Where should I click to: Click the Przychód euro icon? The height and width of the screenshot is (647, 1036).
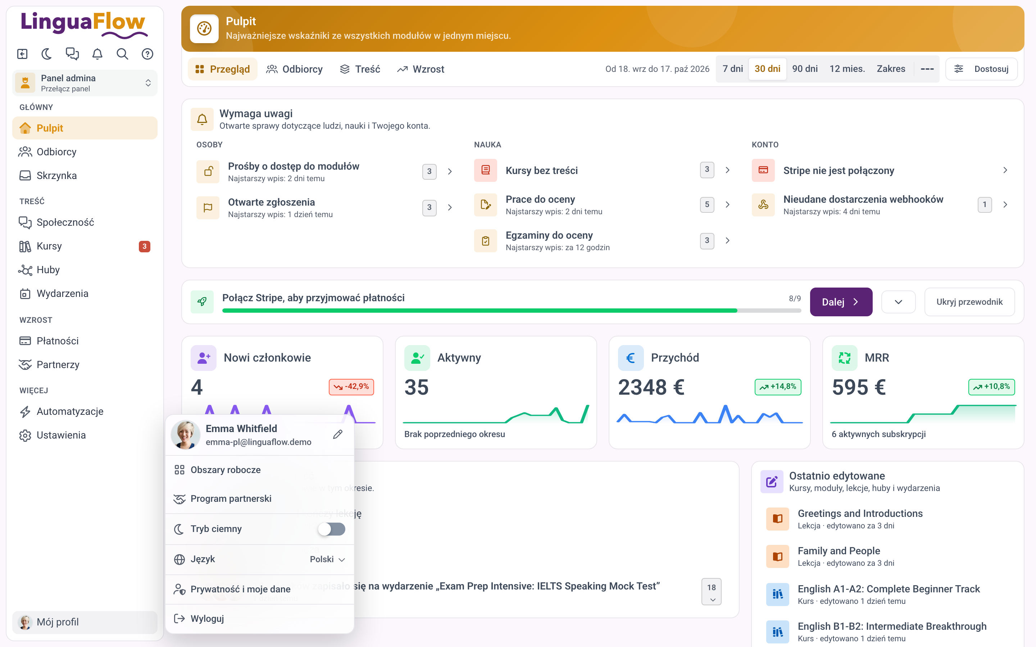tap(631, 358)
